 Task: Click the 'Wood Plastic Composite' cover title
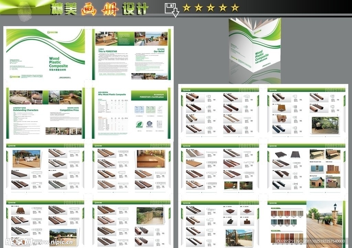point(58,63)
